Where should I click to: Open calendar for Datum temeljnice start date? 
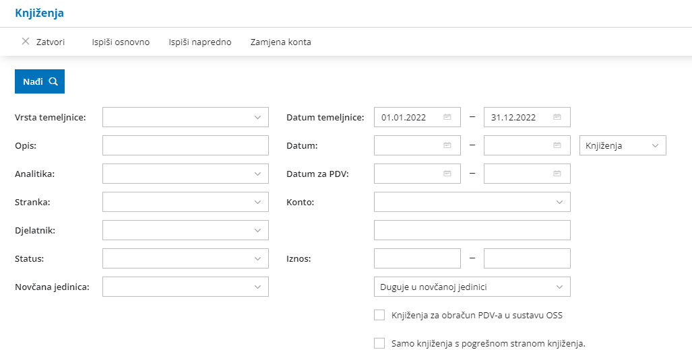[x=447, y=117]
